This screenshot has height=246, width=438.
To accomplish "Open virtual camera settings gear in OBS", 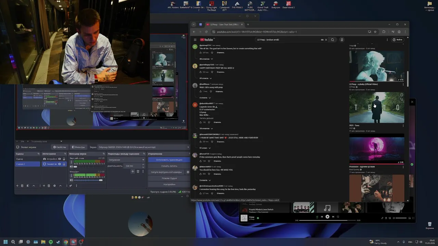I will tap(188, 172).
